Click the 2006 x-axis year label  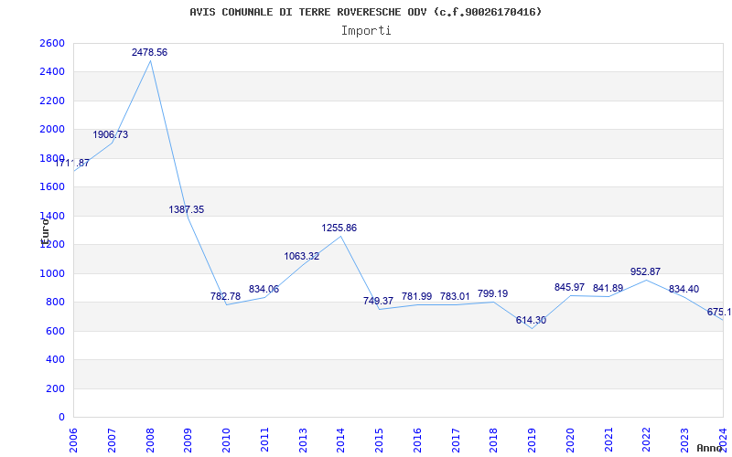[x=73, y=441]
